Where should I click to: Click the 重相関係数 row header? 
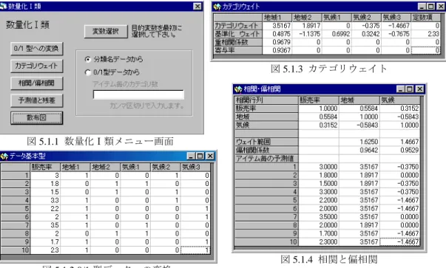[237, 42]
